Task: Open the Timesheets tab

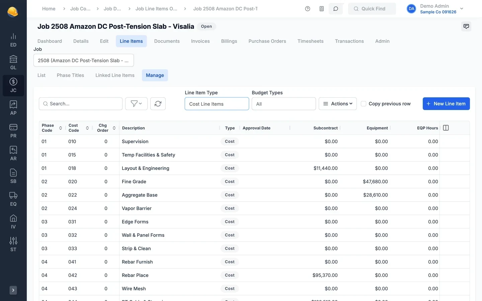Action: 310,41
